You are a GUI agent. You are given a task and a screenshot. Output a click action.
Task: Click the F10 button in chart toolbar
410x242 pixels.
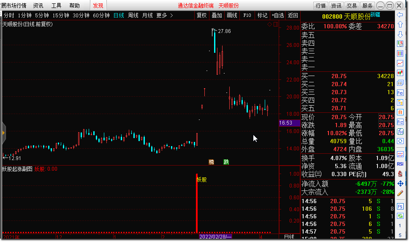tap(247, 16)
